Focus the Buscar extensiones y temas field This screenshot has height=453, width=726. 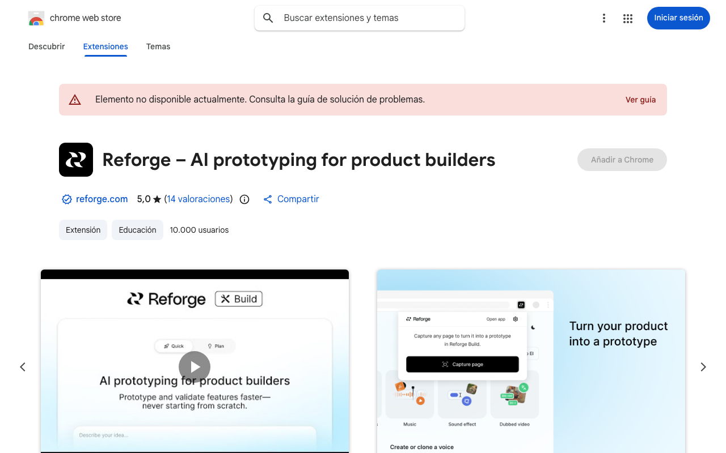[x=369, y=18]
